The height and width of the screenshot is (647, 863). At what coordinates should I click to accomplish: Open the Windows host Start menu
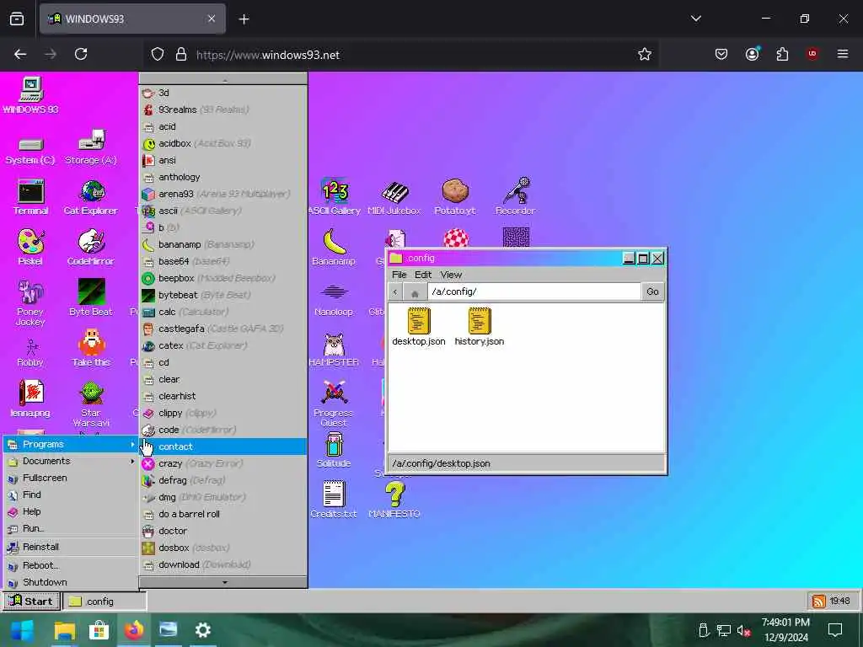point(23,630)
